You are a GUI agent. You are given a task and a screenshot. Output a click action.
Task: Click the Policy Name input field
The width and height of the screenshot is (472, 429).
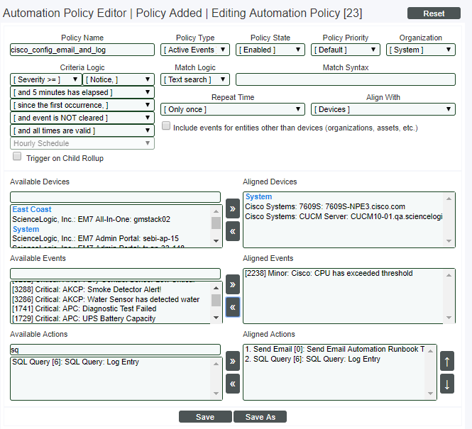(82, 50)
